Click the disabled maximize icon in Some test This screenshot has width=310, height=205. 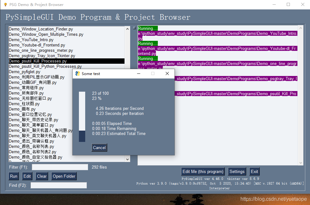[153, 73]
